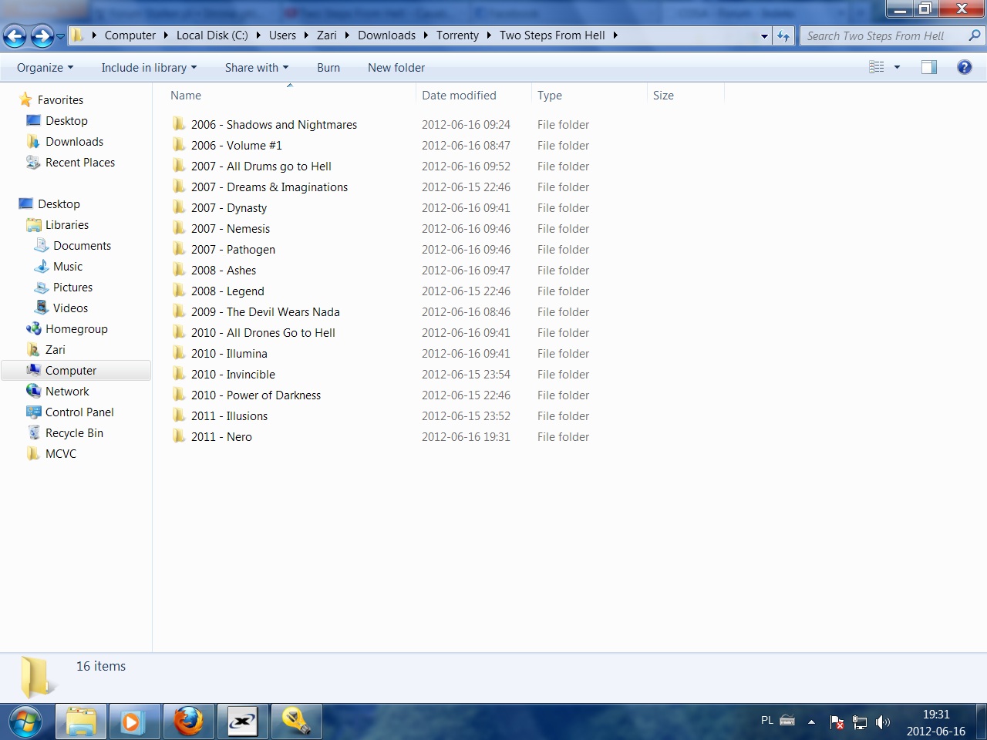Expand arrow after Two Steps From Hell breadcrumb
This screenshot has height=740, width=987.
click(x=615, y=35)
